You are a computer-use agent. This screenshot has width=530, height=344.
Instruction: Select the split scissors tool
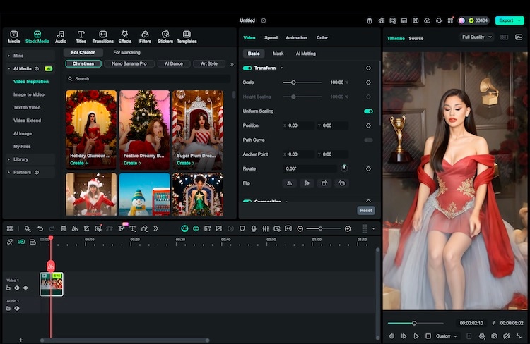75,228
